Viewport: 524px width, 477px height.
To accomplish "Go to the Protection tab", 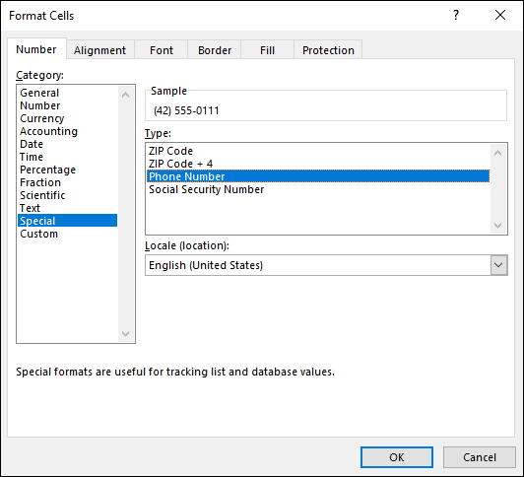I will [x=328, y=50].
